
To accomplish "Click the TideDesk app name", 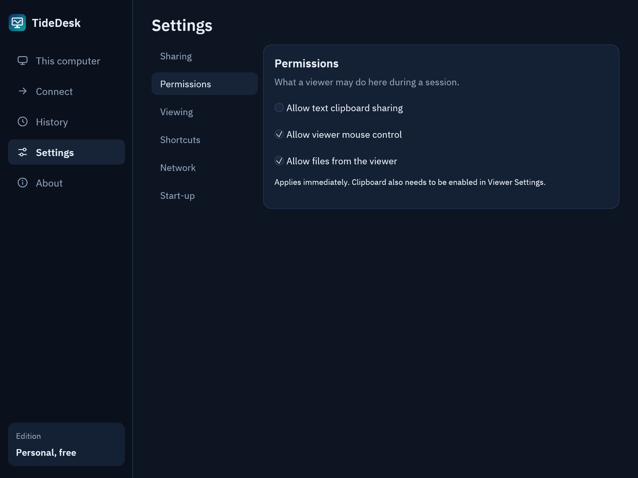I will (x=56, y=23).
